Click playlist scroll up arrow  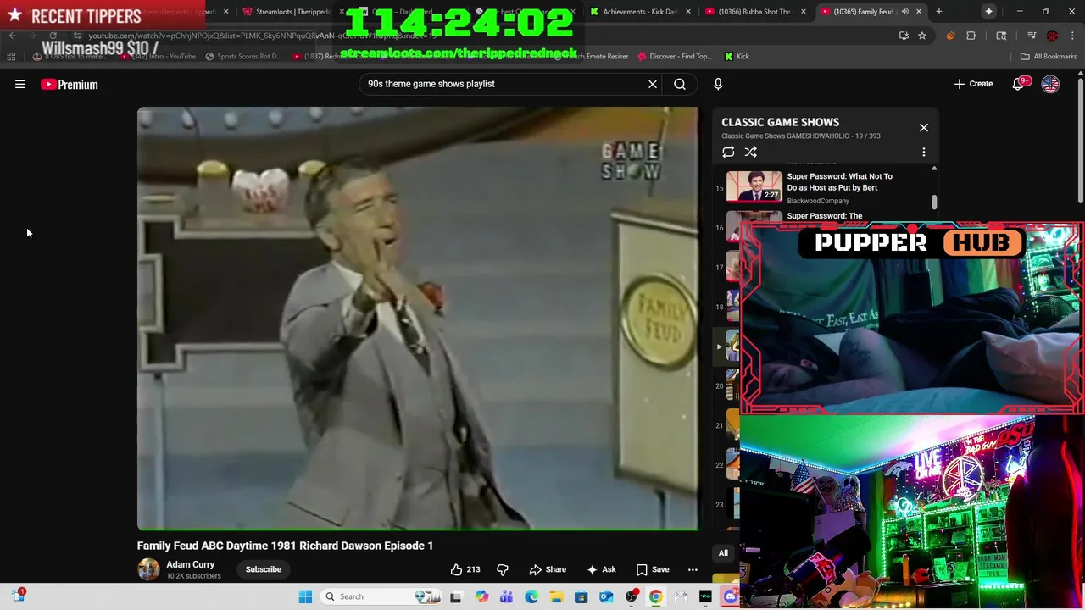click(x=934, y=169)
